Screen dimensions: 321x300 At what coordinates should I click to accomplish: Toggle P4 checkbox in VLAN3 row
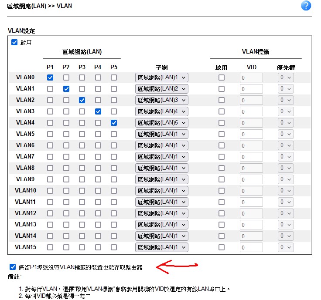click(98, 111)
